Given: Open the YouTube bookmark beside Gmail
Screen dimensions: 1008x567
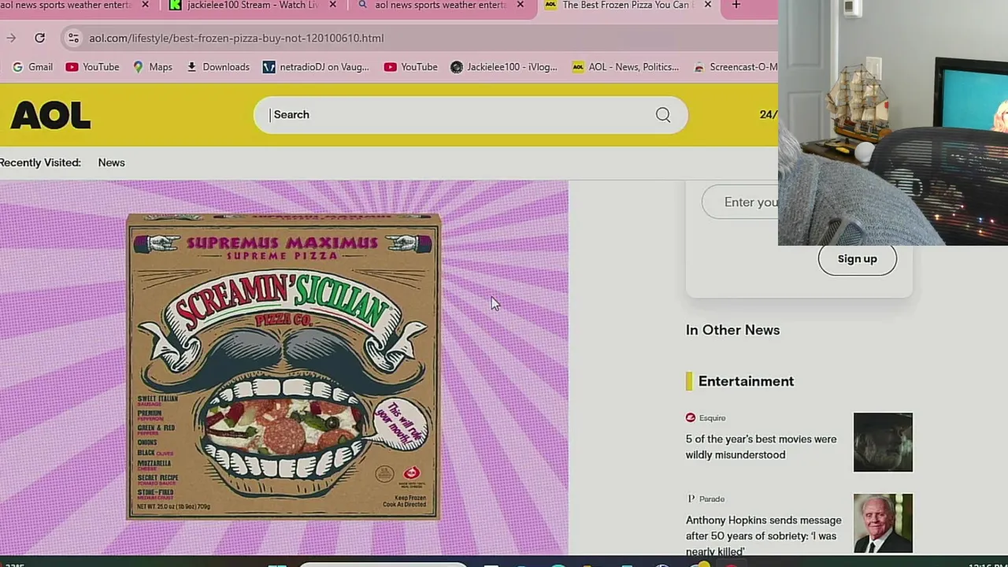Looking at the screenshot, I should [x=92, y=67].
